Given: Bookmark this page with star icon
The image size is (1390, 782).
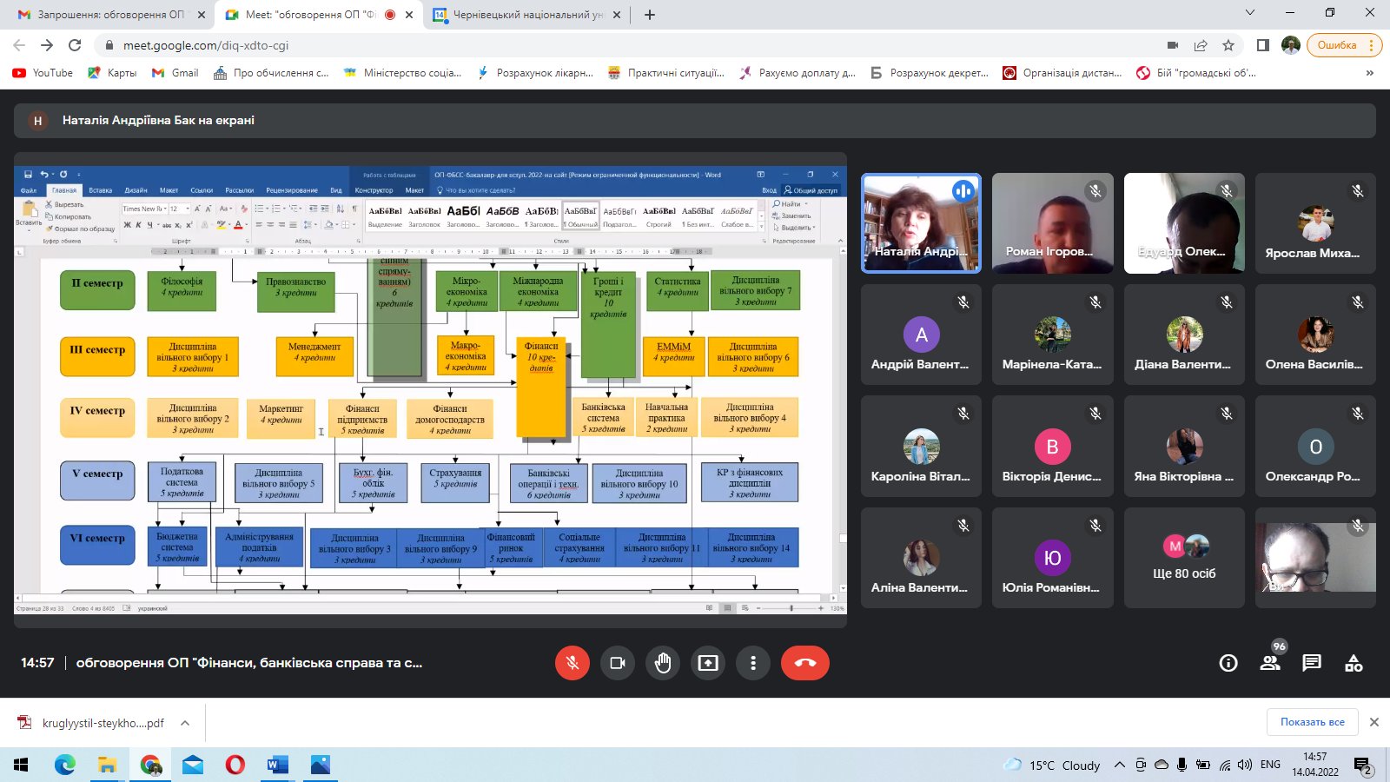Looking at the screenshot, I should (1228, 45).
